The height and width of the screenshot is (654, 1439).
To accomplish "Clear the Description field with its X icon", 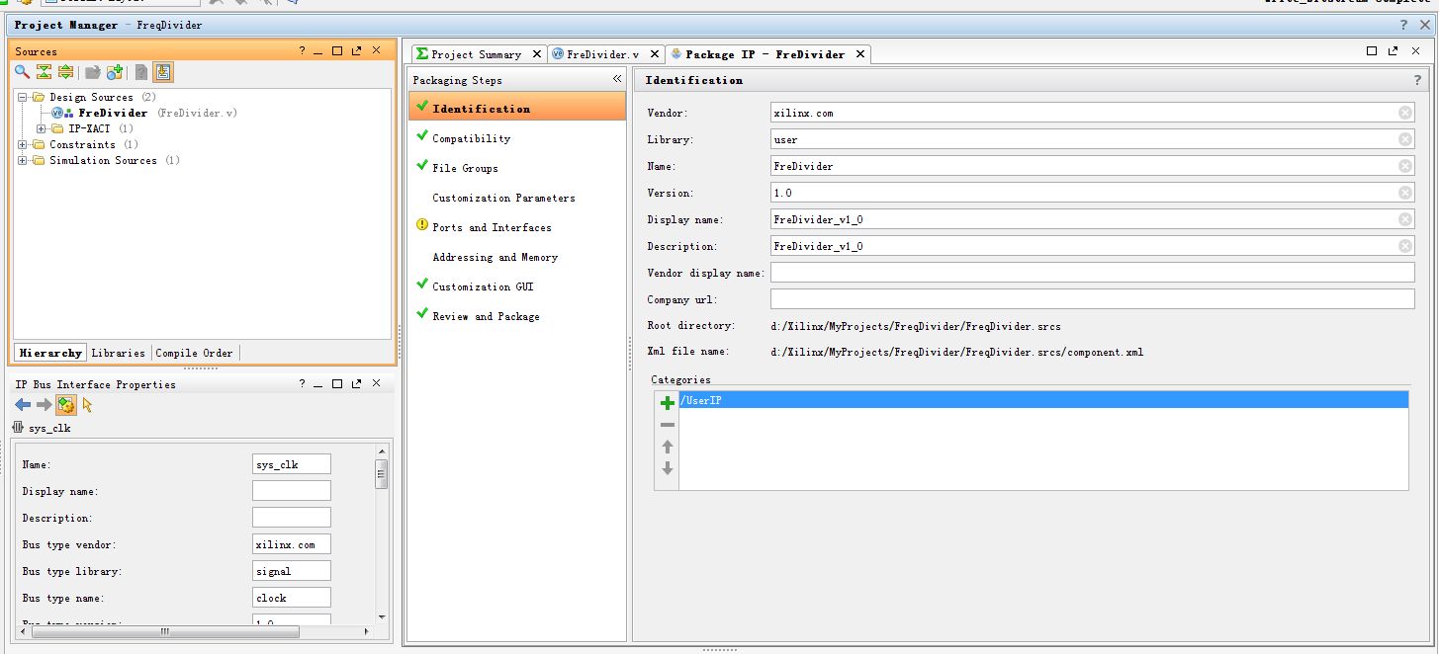I will (1405, 246).
